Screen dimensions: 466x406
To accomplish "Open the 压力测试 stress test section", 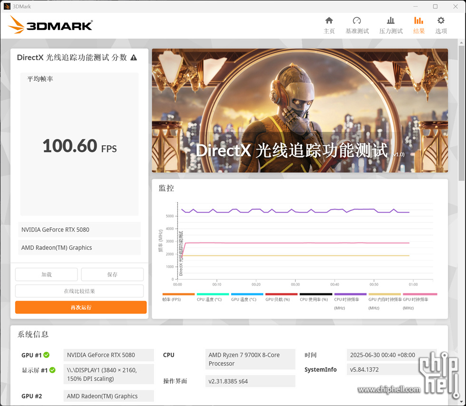I will [391, 25].
